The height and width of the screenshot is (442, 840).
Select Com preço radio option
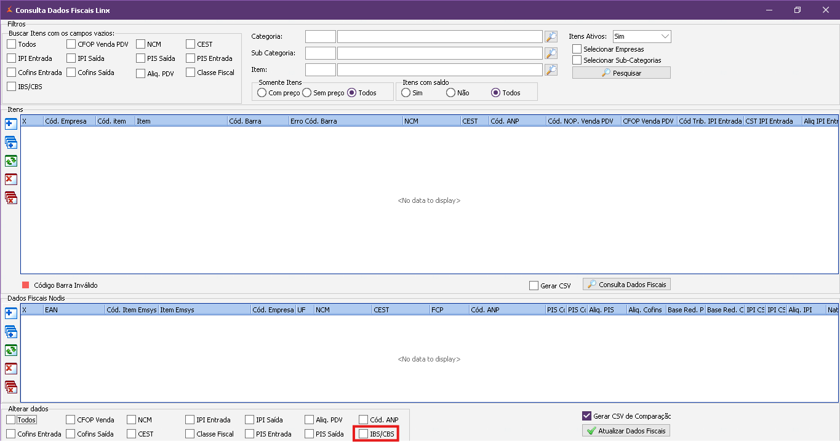[262, 93]
